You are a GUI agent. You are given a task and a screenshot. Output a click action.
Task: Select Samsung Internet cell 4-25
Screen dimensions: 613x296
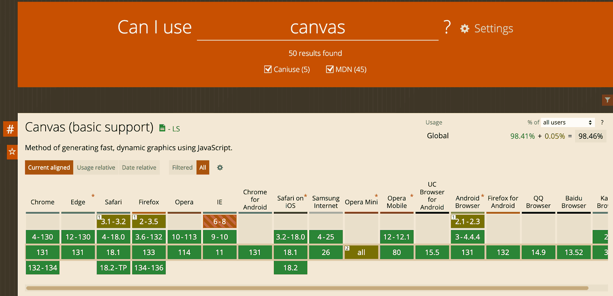(326, 237)
